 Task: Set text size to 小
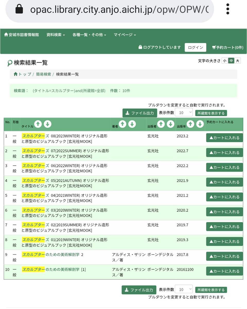[225, 61]
